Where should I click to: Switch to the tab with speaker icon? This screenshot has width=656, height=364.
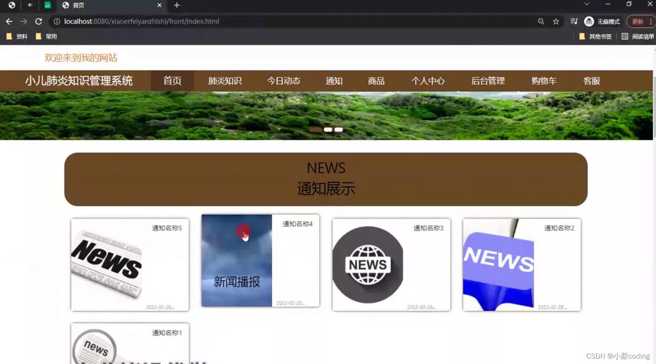30,5
